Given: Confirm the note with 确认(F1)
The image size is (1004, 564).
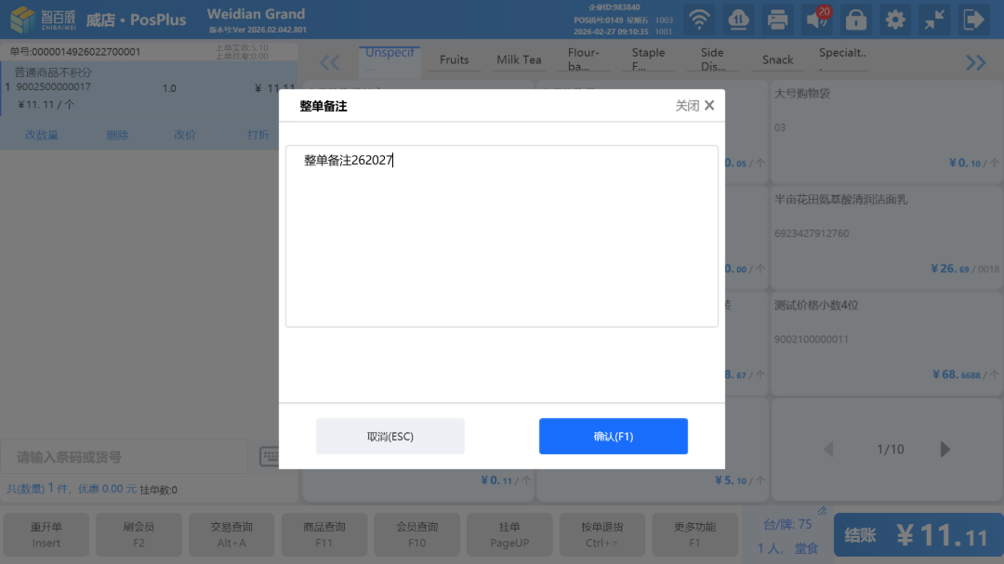Looking at the screenshot, I should [613, 436].
